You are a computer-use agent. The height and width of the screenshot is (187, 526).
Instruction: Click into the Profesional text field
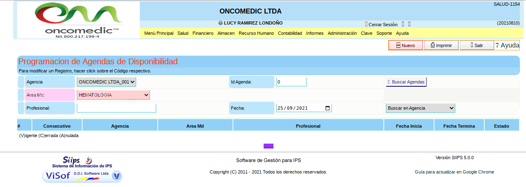point(116,108)
